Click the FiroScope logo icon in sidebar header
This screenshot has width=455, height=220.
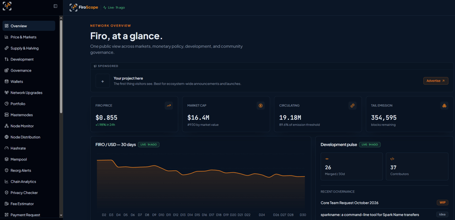point(7,6)
